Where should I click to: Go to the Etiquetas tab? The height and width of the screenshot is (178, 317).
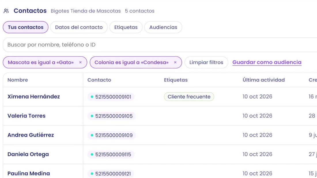pyautogui.click(x=126, y=27)
